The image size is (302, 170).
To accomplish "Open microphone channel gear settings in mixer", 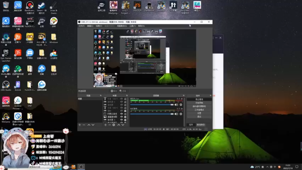I will tap(181, 105).
